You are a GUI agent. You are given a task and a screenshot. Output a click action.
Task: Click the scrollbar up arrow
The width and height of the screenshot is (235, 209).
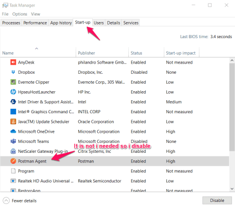coord(232,61)
